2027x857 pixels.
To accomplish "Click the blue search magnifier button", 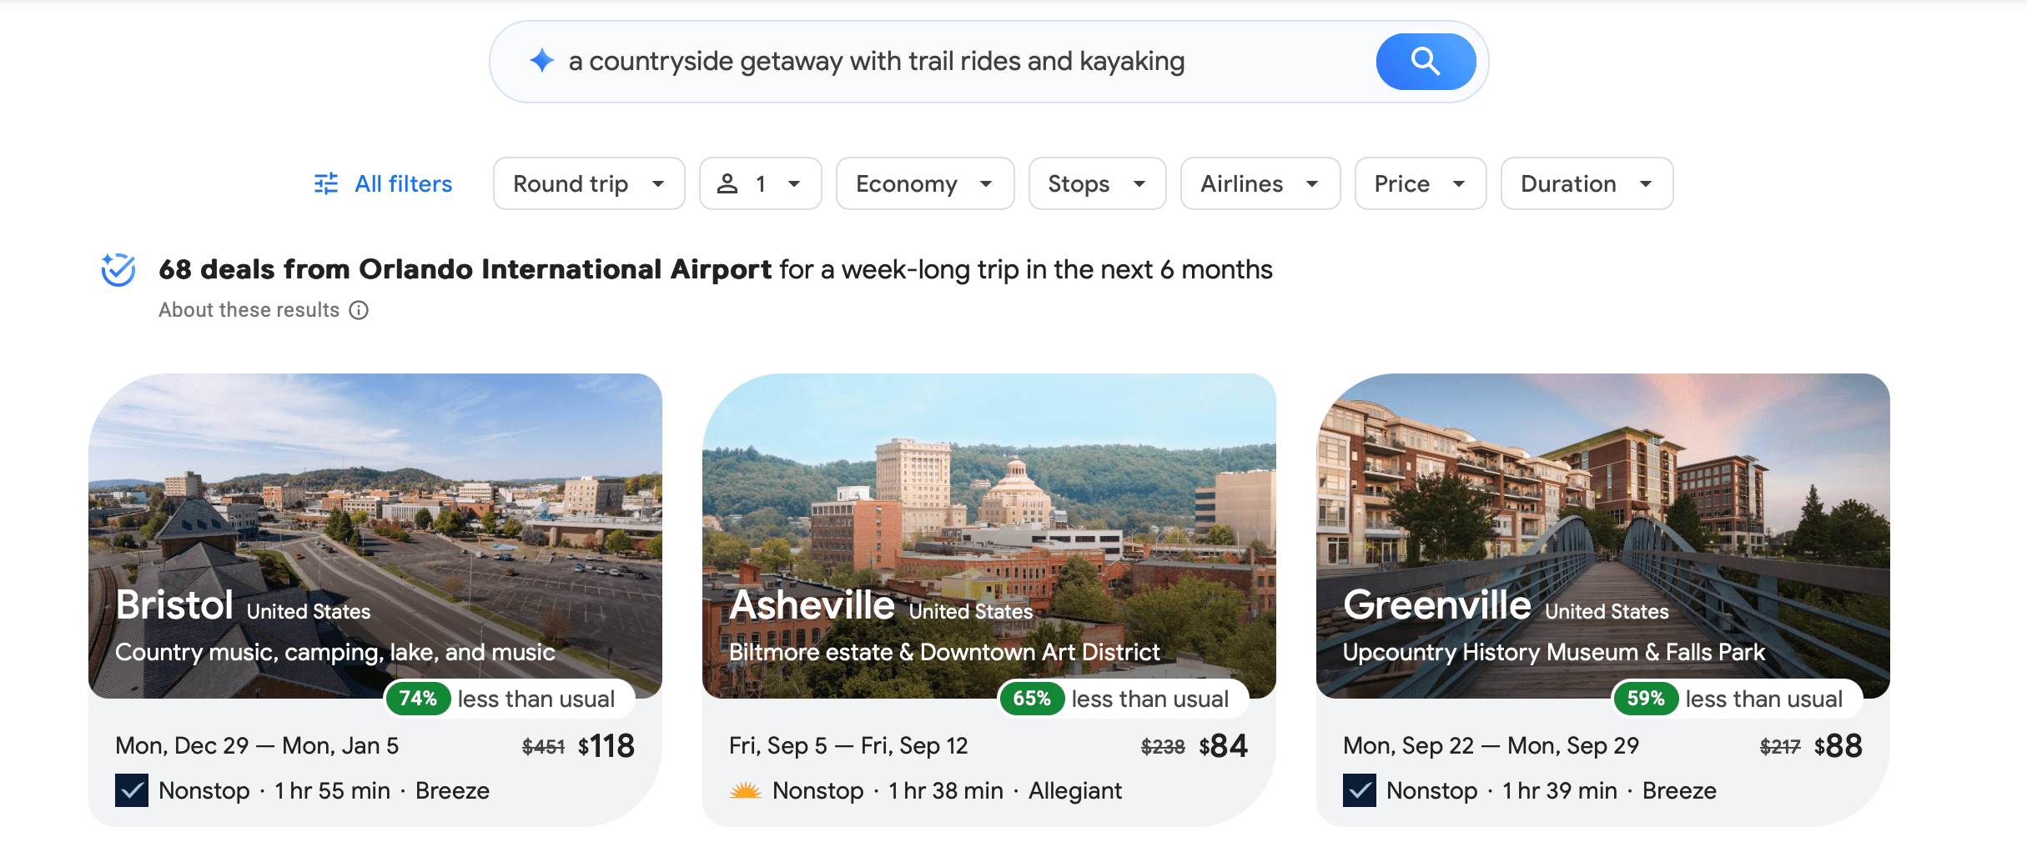I will (x=1425, y=62).
